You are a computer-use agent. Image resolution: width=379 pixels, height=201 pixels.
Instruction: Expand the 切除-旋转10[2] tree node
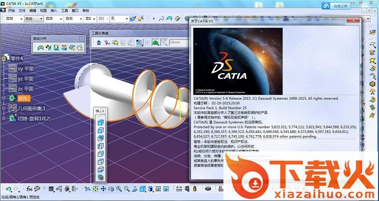pos(4,118)
